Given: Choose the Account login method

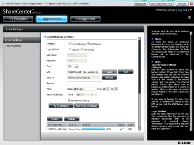Looking at the screenshot, I should 70,49.
